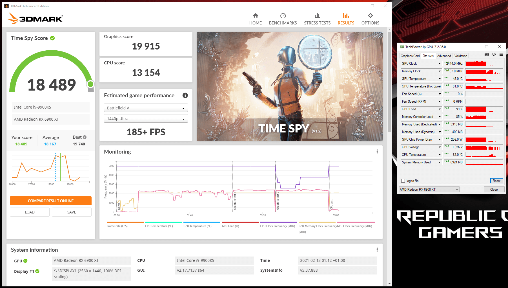Click the GPU-Z screenshot camera icon

487,54
